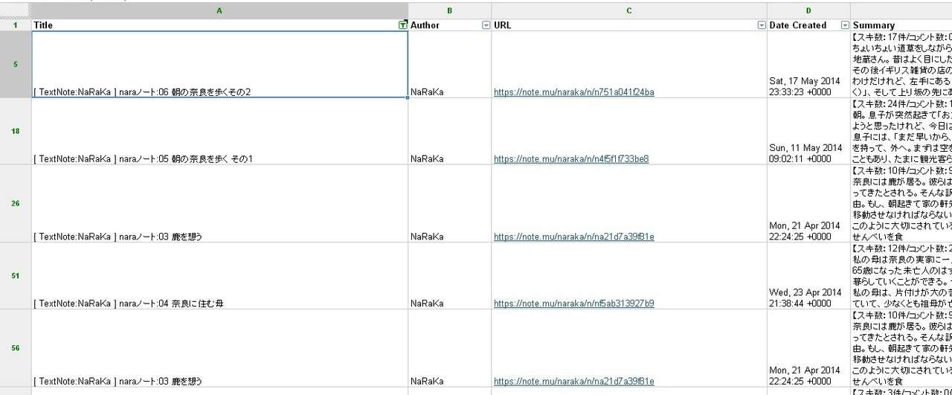The image size is (952, 395).
Task: Select title 'naraノート:03 鹿を想う' in row 26
Action: click(219, 204)
